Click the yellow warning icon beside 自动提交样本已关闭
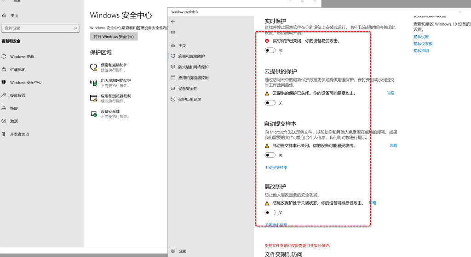The height and width of the screenshot is (257, 471). [x=267, y=146]
